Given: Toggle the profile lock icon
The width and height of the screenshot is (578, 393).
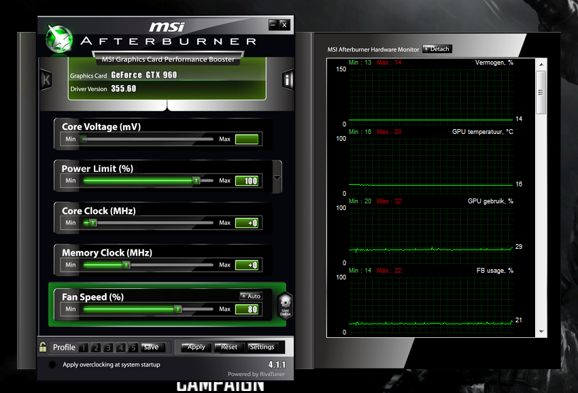Looking at the screenshot, I should coord(43,347).
